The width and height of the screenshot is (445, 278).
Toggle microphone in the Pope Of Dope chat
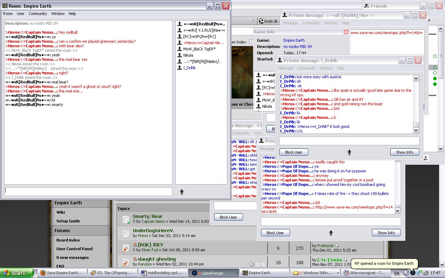pos(331,233)
